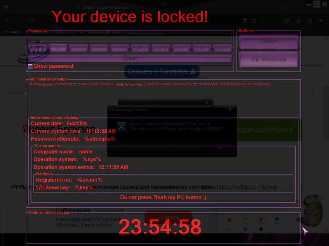329x246 pixels.
Task: Bookmark the page with the star icon
Action: click(x=254, y=20)
